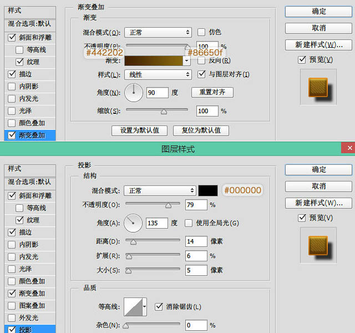The image size is (355, 333).
Task: Click the gradient 角度(N) angle dial
Action: click(134, 93)
